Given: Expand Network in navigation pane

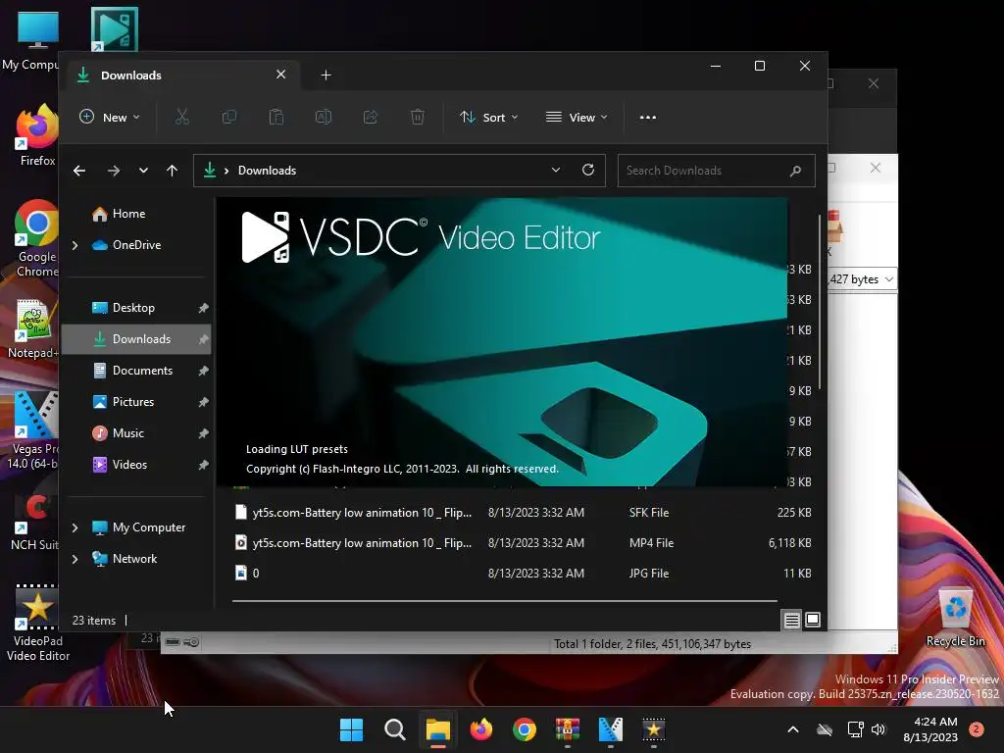Looking at the screenshot, I should click(x=75, y=559).
